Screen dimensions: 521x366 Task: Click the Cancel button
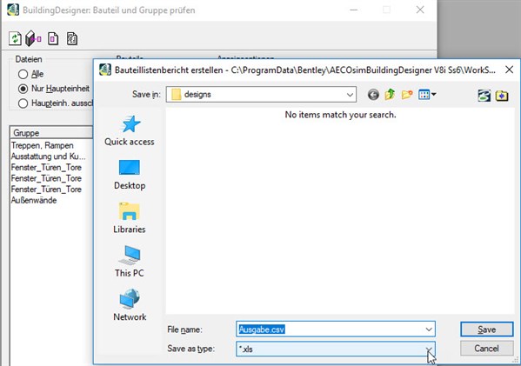(x=487, y=349)
